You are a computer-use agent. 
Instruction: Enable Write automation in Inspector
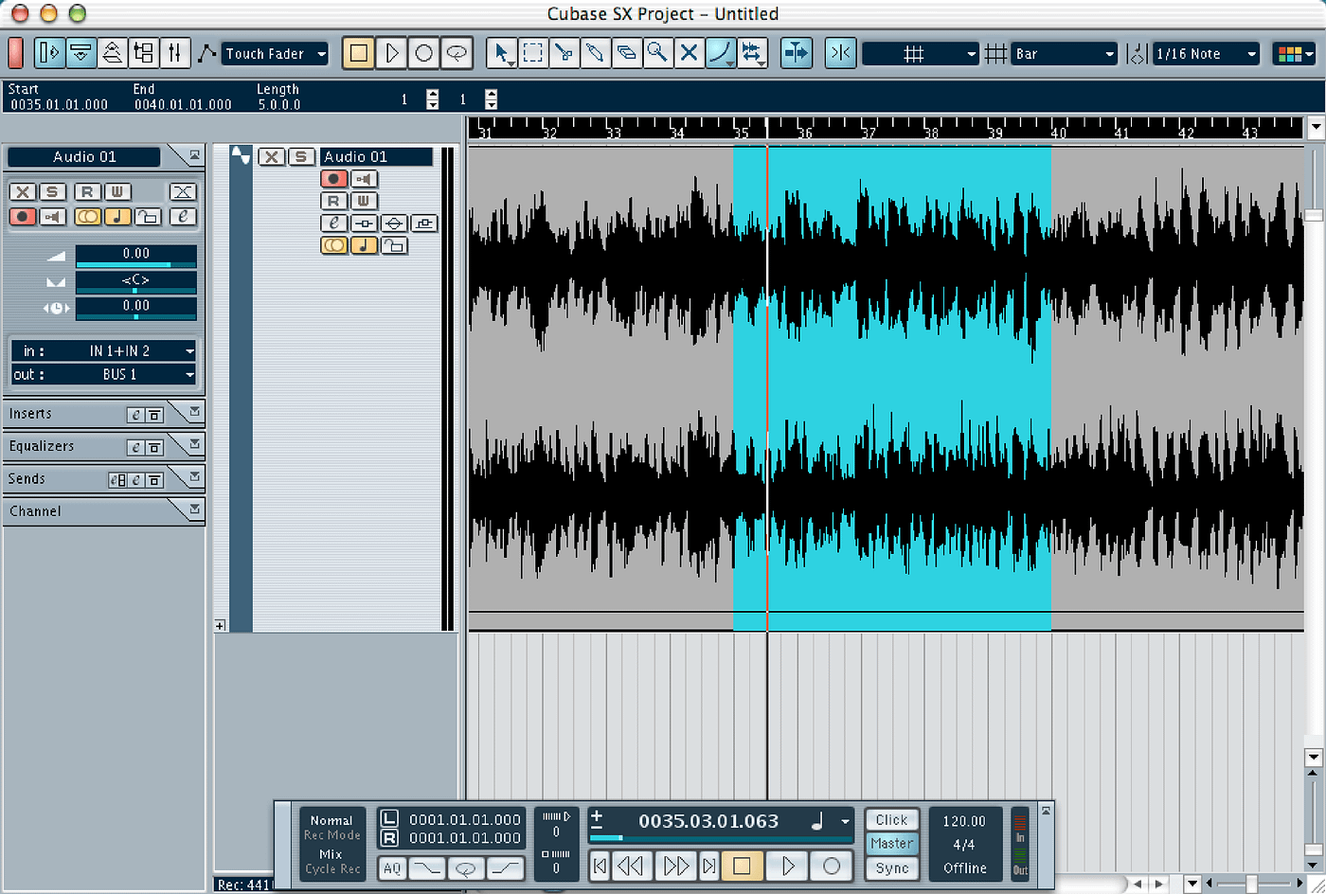tap(117, 192)
